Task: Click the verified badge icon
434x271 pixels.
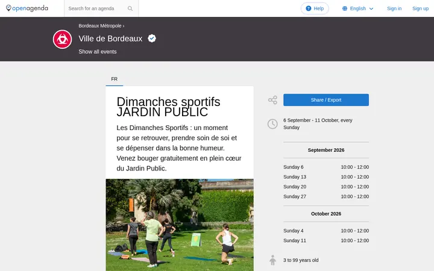Action: click(x=152, y=38)
